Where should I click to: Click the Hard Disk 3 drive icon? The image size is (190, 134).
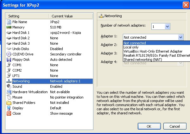tap(9, 43)
